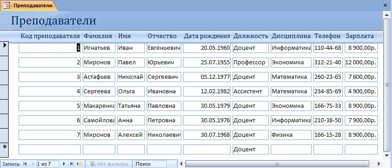Viewport: 392px width, 168px height.
Task: Click the Отчество column header
Action: click(162, 36)
